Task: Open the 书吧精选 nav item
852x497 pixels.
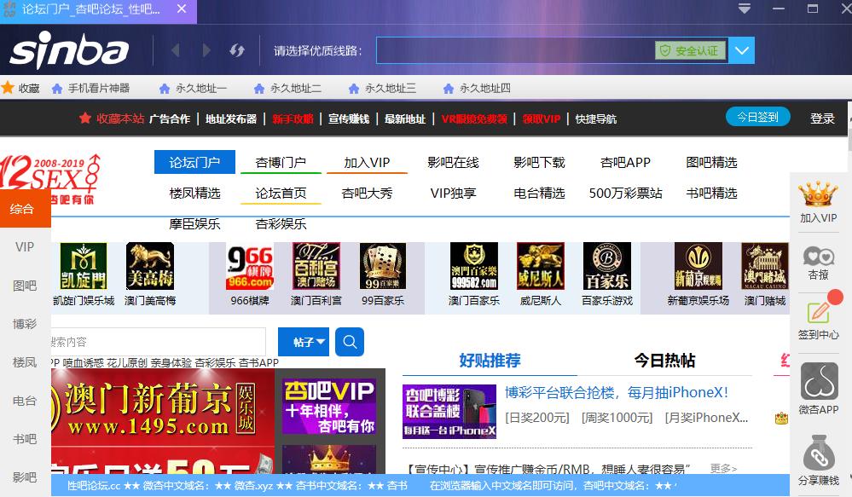Action: 712,193
